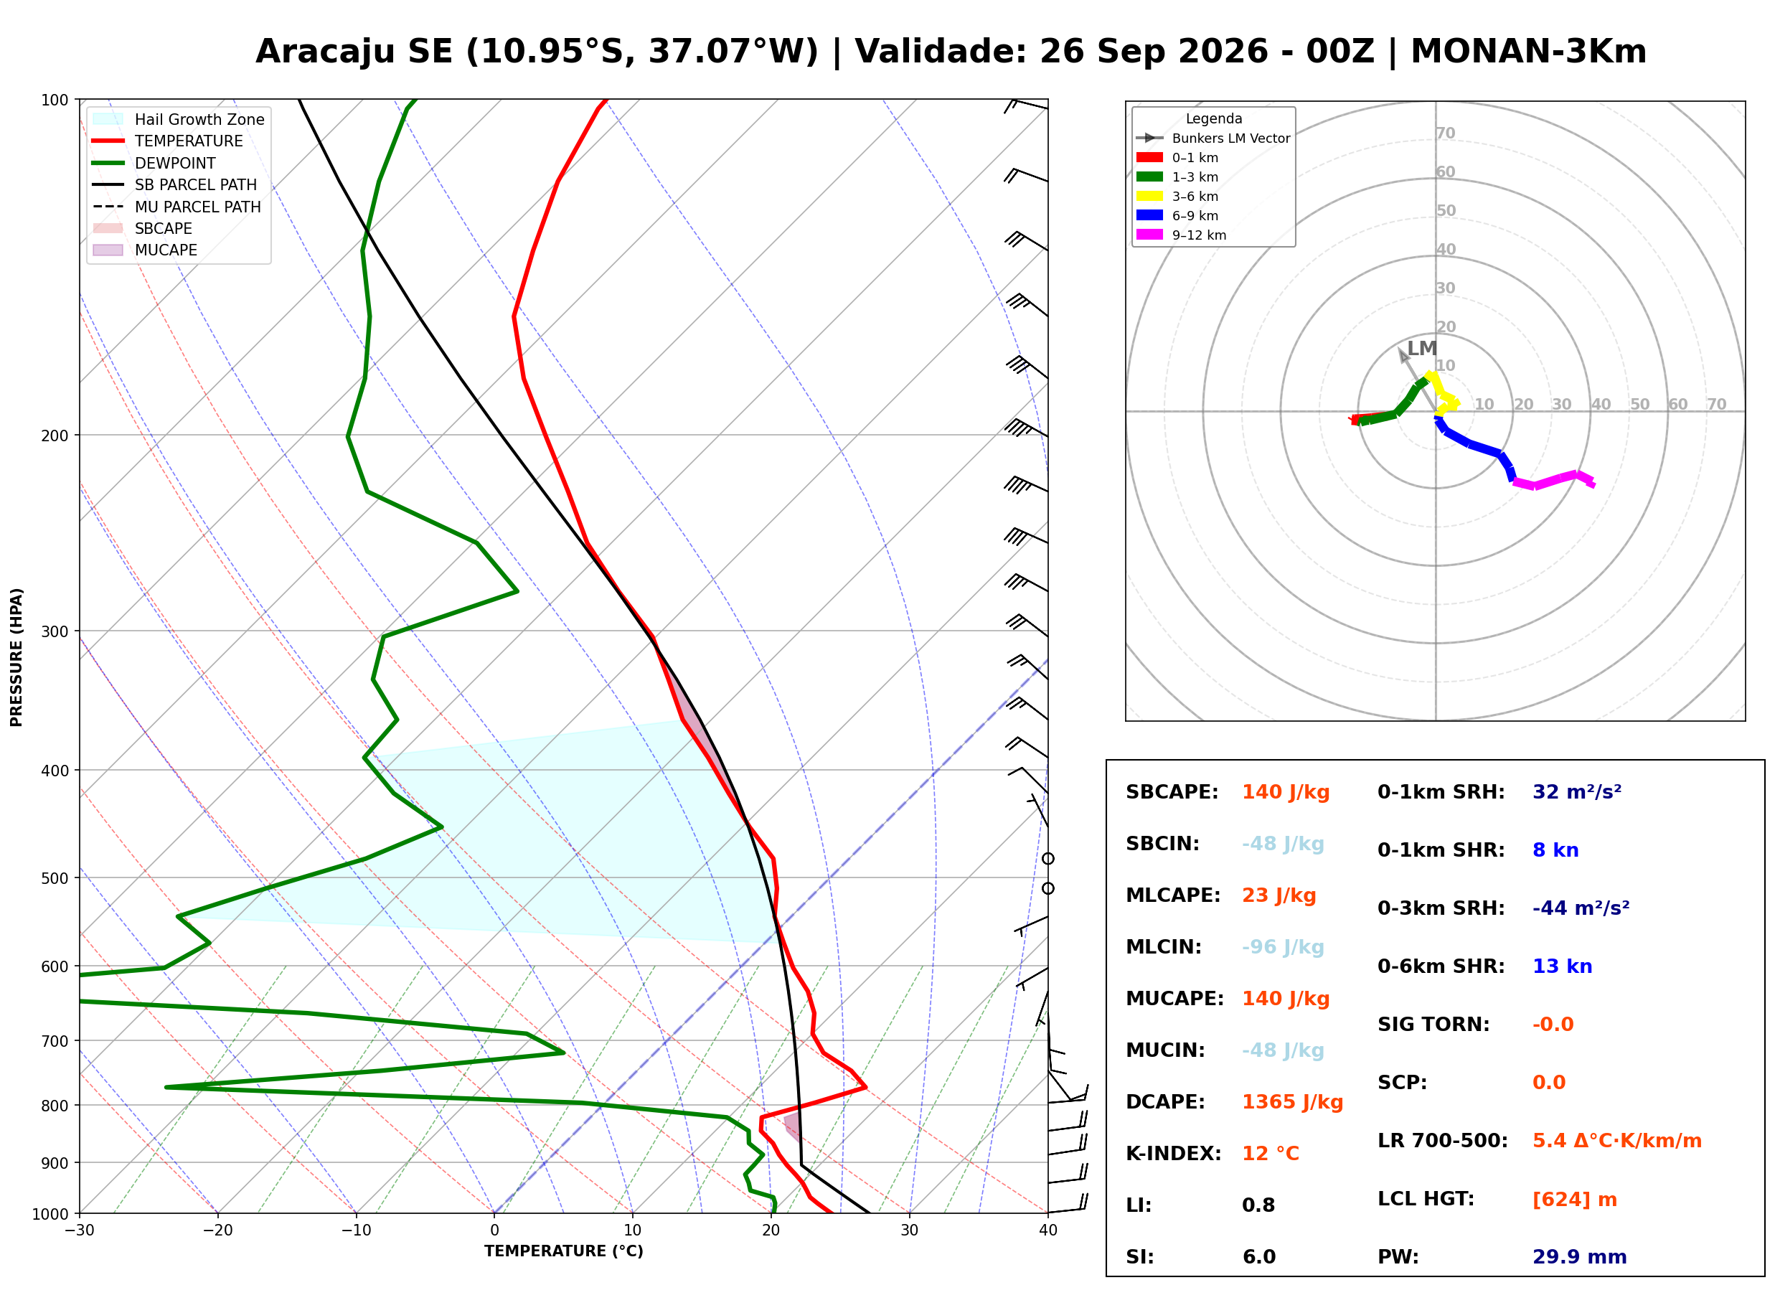The width and height of the screenshot is (1775, 1313).
Task: Click the SBCAPE value 140 J/kg
Action: pyautogui.click(x=1286, y=792)
